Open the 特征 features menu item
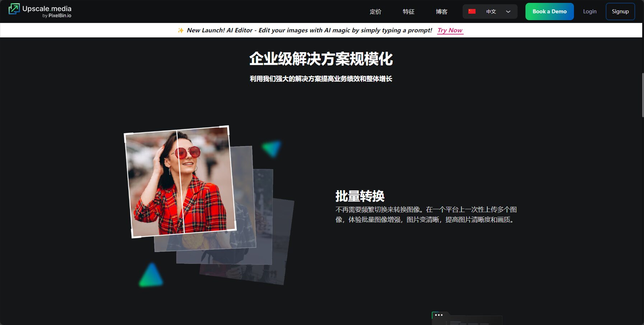Image resolution: width=644 pixels, height=325 pixels. pyautogui.click(x=408, y=12)
